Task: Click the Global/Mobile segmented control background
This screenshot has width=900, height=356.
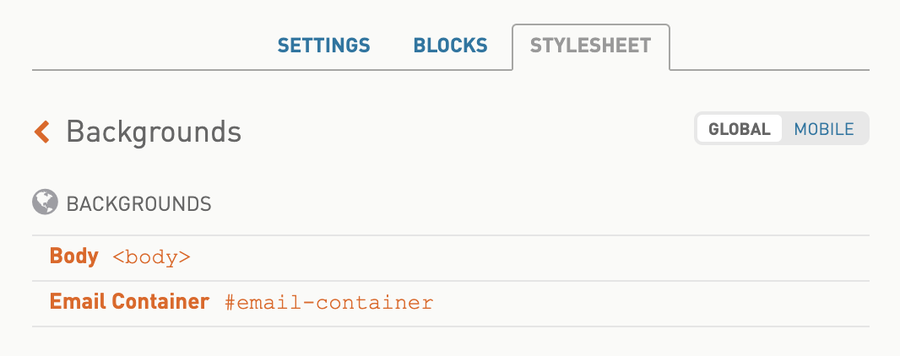Action: tap(782, 128)
